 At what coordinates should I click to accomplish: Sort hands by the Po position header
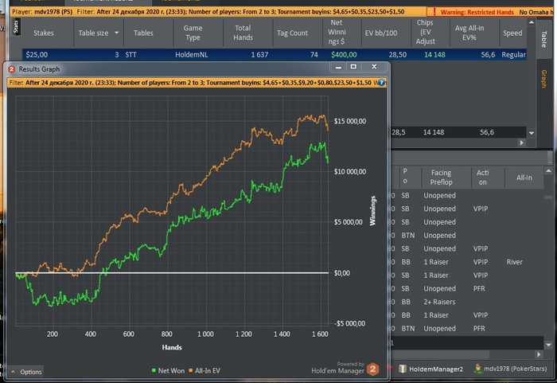(x=405, y=176)
